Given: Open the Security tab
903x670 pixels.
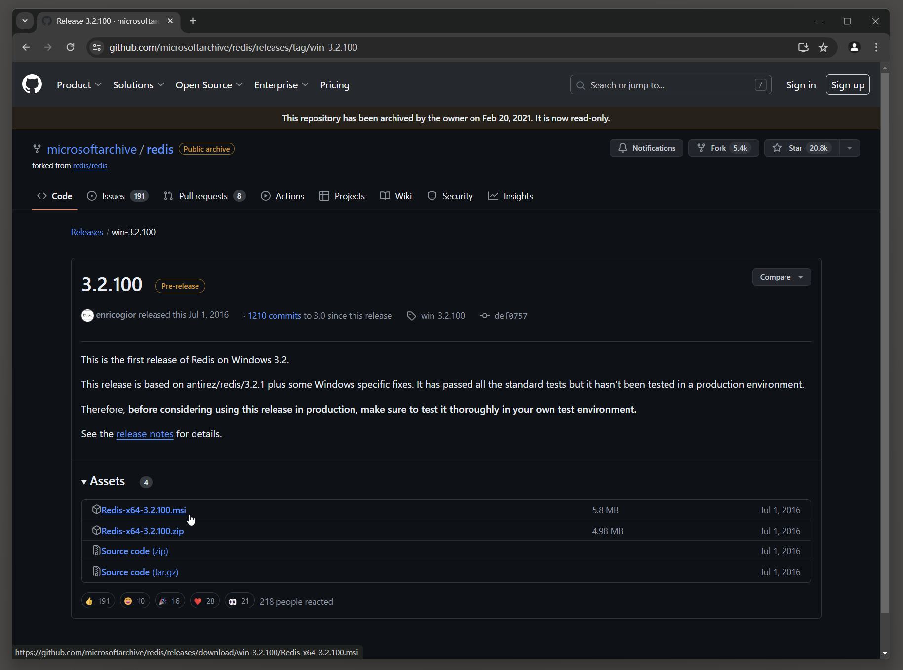Looking at the screenshot, I should click(x=450, y=196).
